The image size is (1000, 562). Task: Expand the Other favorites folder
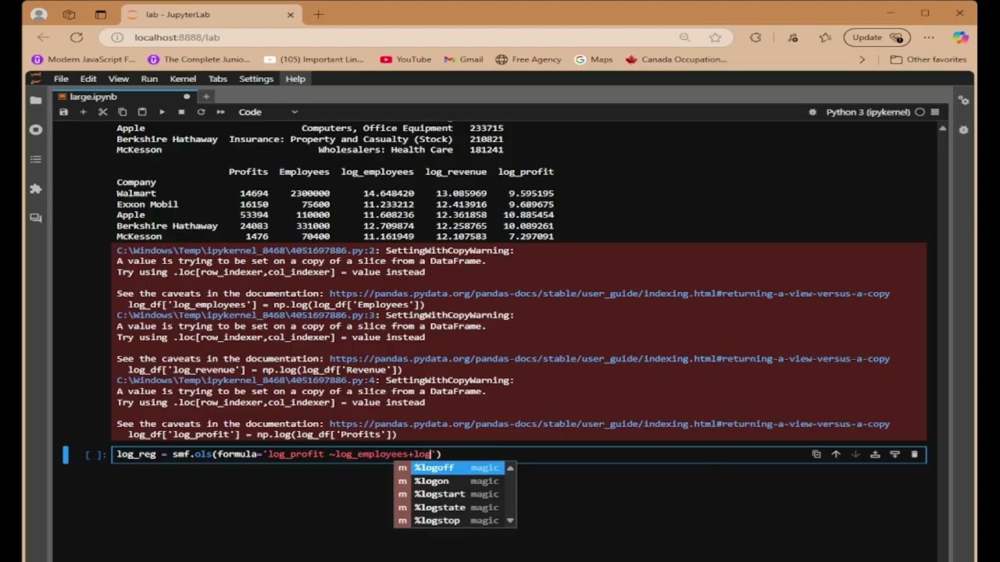928,59
